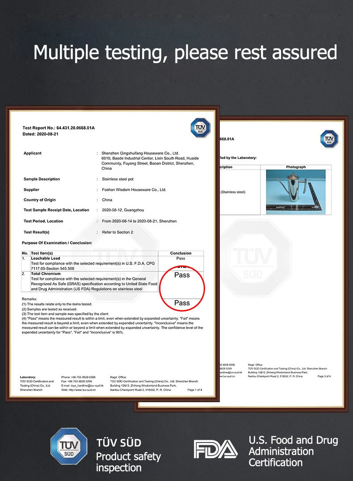Click the 'TÜV SÜD Product safety inspection' caption
This screenshot has height=481, width=353.
point(128,455)
